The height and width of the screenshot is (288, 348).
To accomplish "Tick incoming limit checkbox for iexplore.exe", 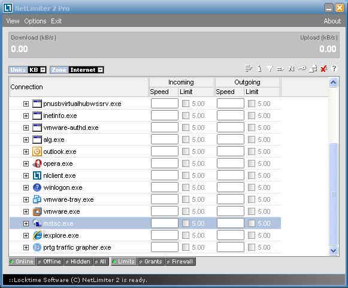I will click(185, 235).
